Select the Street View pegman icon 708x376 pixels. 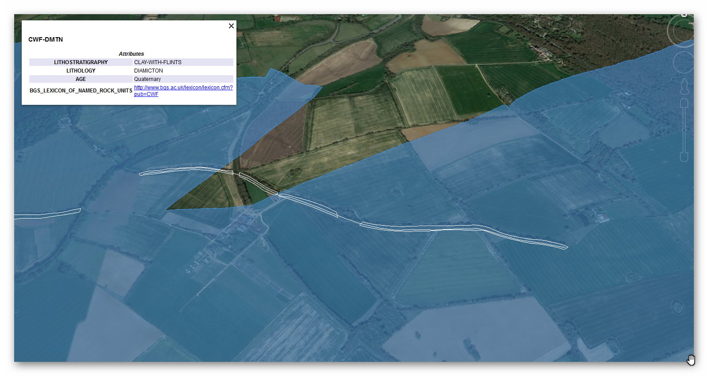click(684, 86)
